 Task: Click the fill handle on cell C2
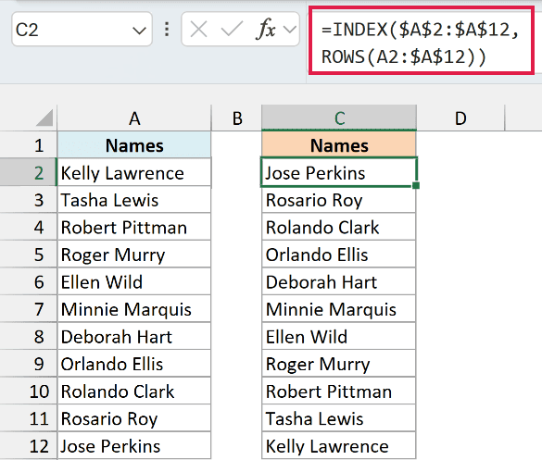[x=416, y=185]
